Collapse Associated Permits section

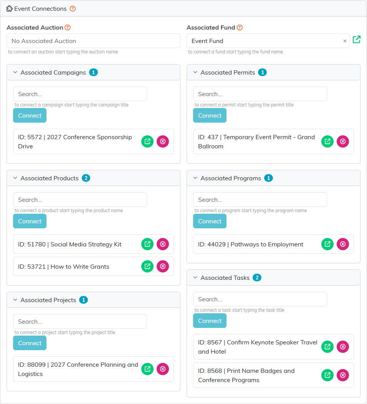(195, 72)
